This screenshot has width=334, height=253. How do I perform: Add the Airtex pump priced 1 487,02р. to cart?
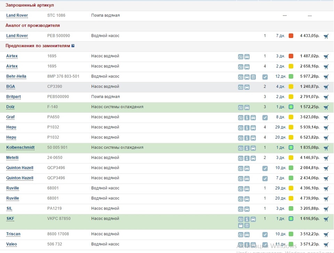pyautogui.click(x=326, y=57)
